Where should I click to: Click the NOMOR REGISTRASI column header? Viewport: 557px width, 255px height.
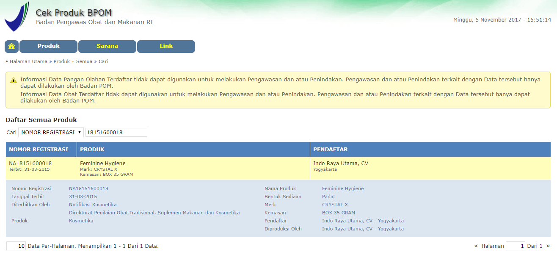pos(41,150)
